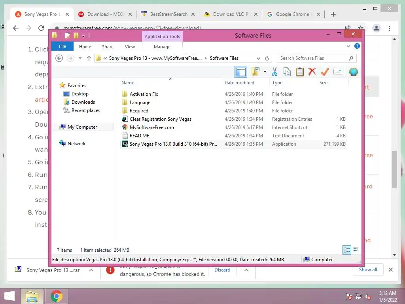
Task: Open the File ribbon tab
Action: point(62,46)
